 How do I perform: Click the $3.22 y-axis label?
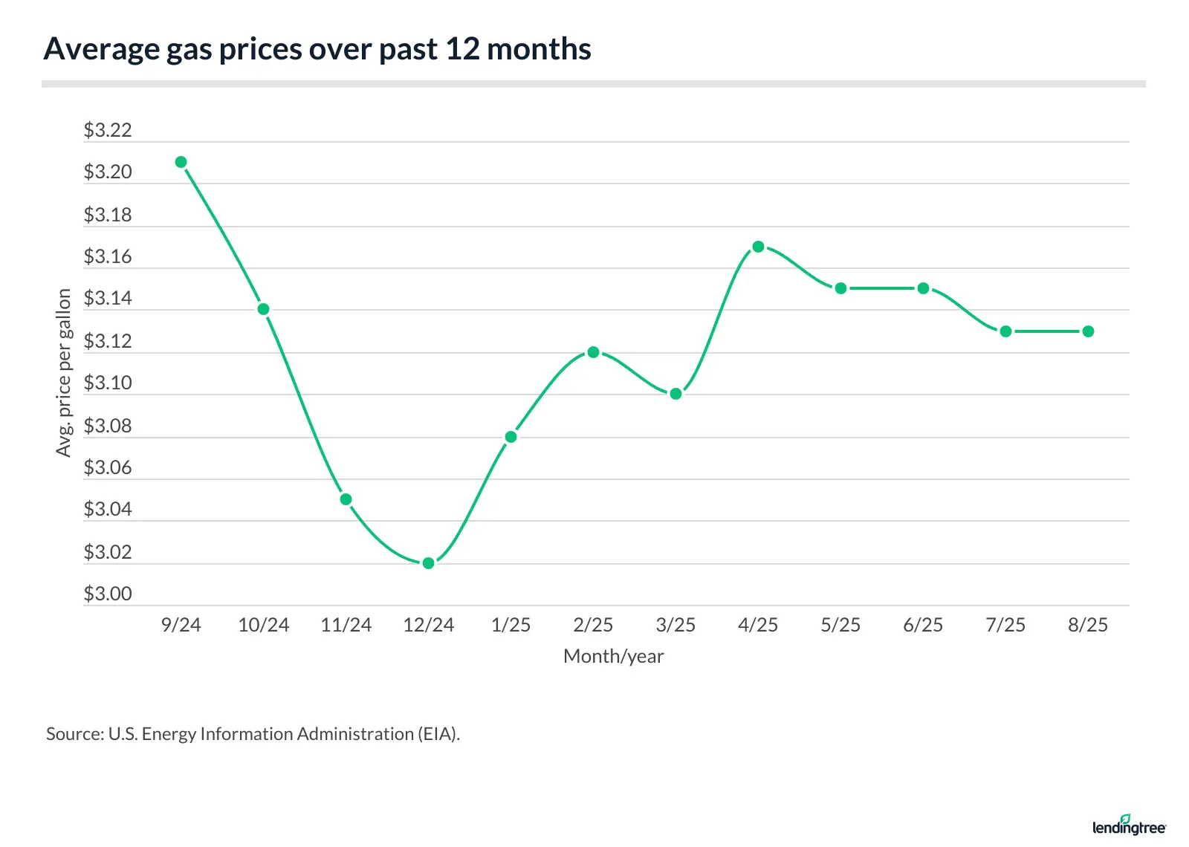click(108, 130)
